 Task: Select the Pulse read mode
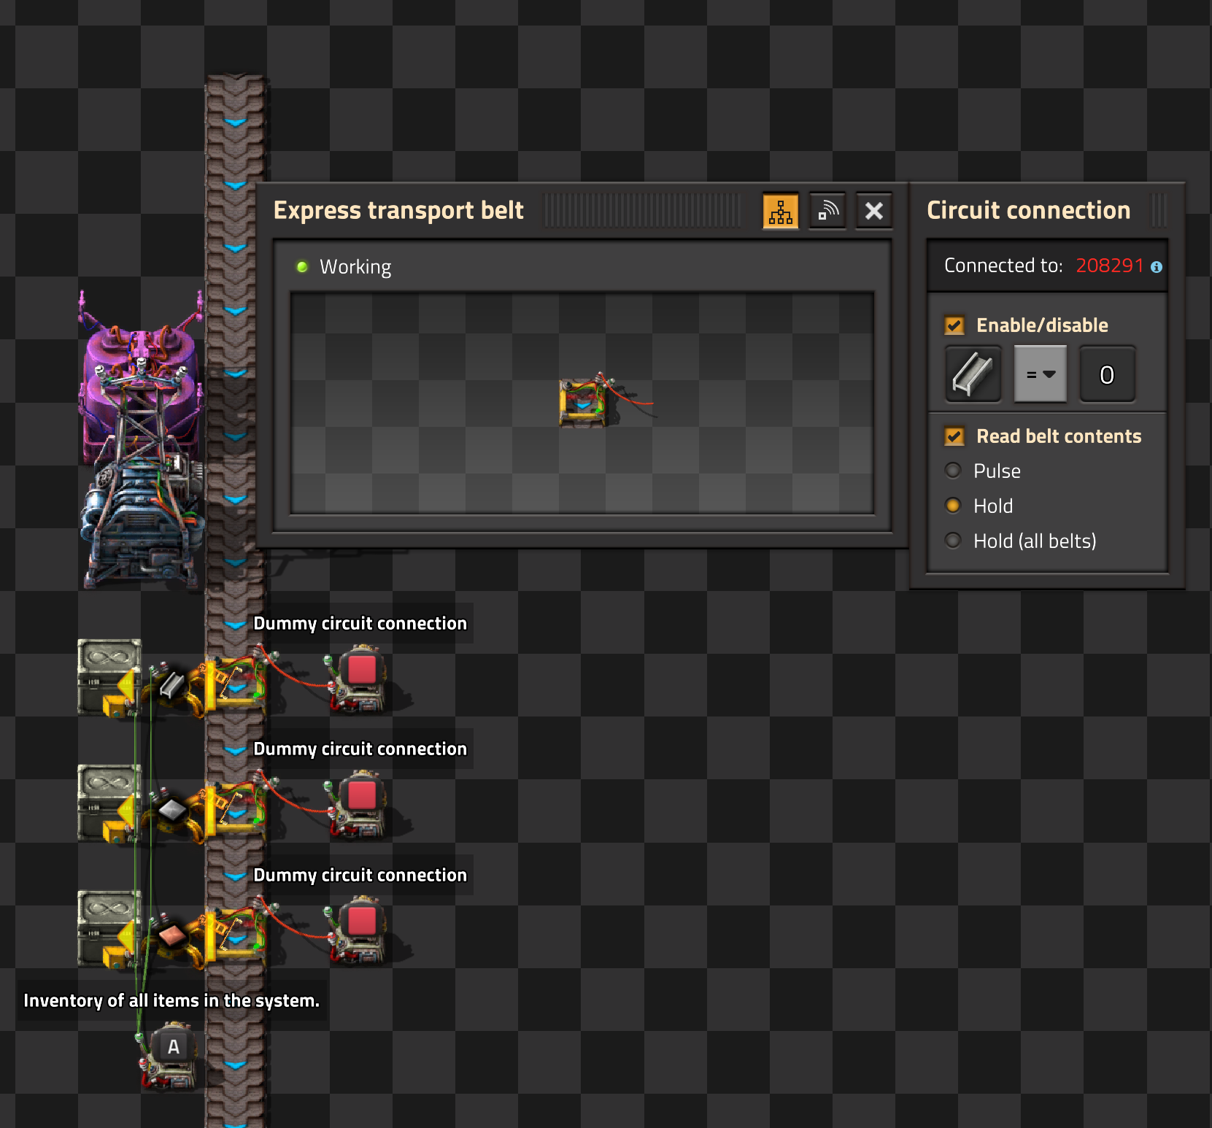[953, 471]
